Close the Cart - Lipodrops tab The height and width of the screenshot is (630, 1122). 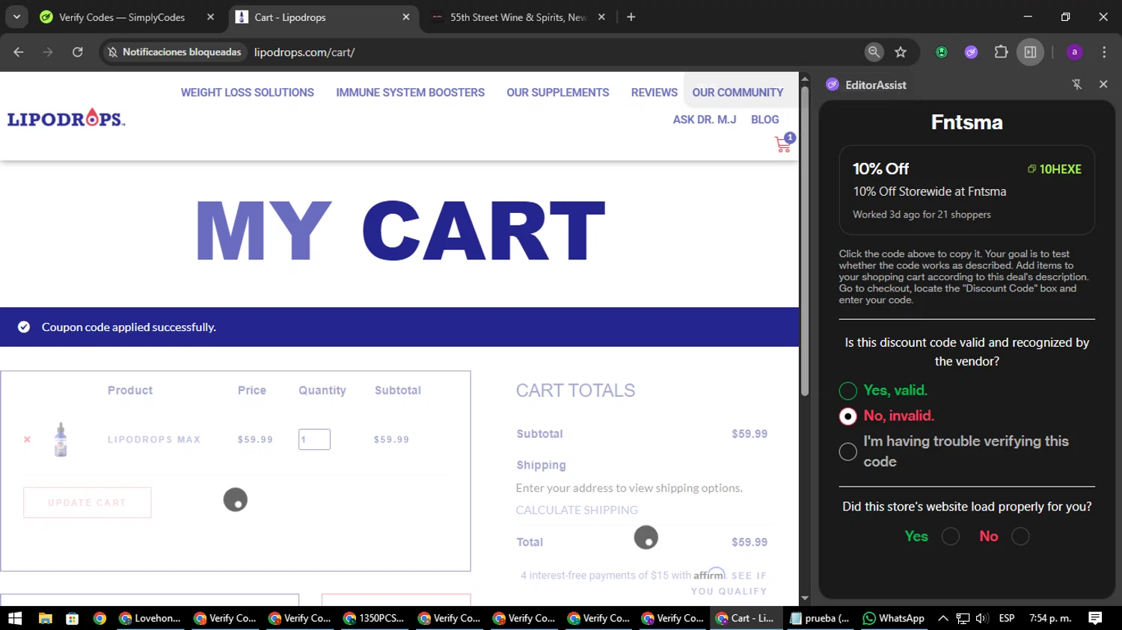[406, 17]
